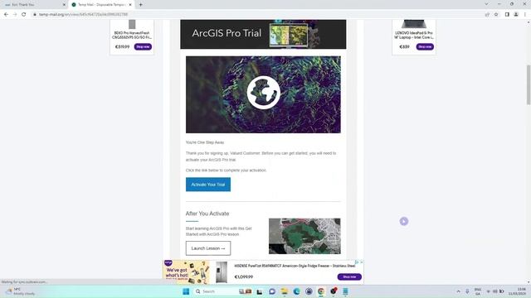
Task: Bookmark the page with the star icon
Action: click(x=496, y=15)
